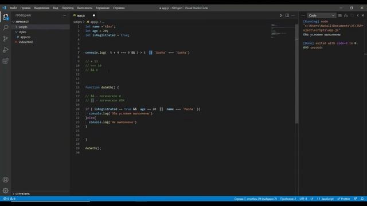The width and height of the screenshot is (367, 206).
Task: Close the output panel
Action: coord(363,15)
